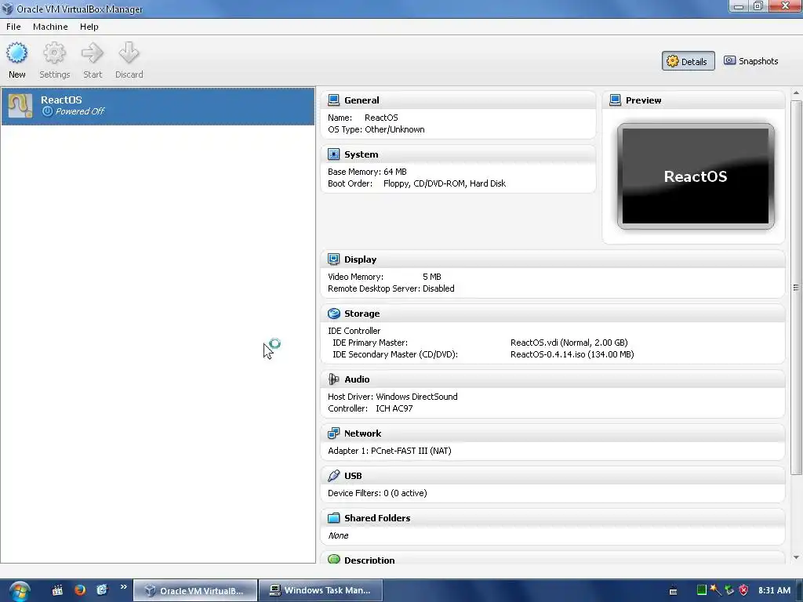Click the red shield security tray icon

[743, 590]
